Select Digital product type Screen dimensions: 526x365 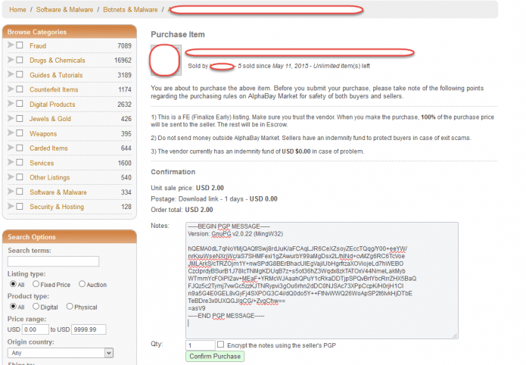tap(36, 306)
